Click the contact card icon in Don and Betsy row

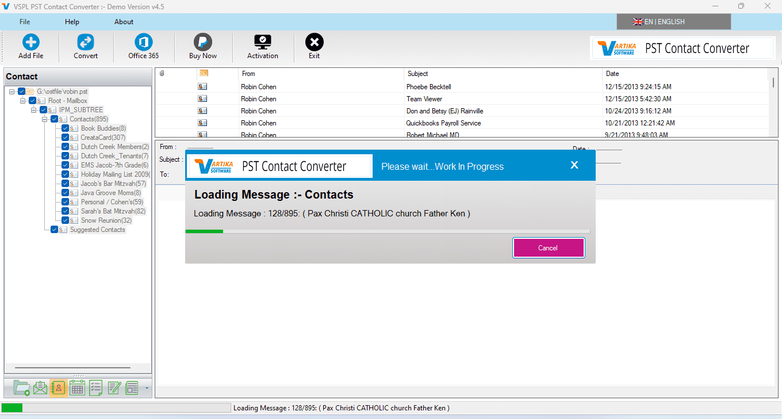pos(202,111)
